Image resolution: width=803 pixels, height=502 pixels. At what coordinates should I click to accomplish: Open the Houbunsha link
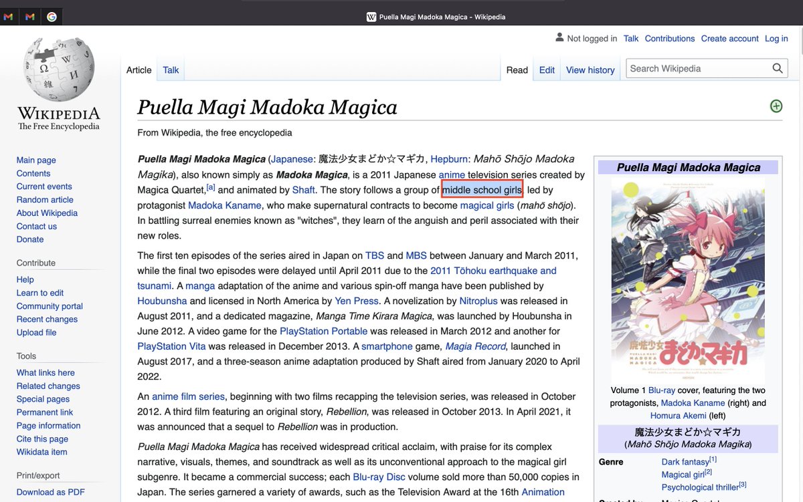pos(162,301)
